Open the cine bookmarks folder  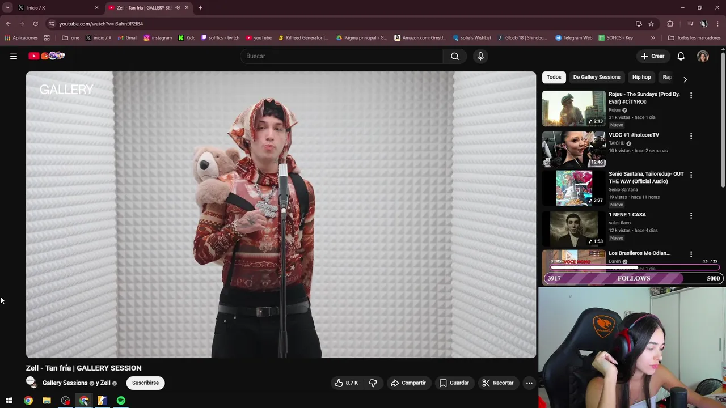click(x=70, y=38)
